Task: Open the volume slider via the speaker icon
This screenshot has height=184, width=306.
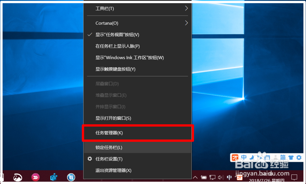Action: [x=220, y=177]
